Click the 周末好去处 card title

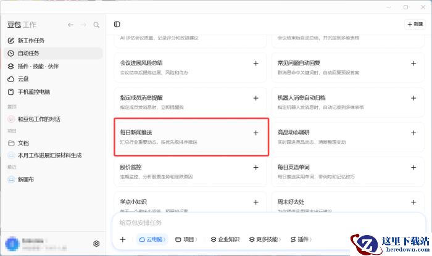click(x=291, y=202)
